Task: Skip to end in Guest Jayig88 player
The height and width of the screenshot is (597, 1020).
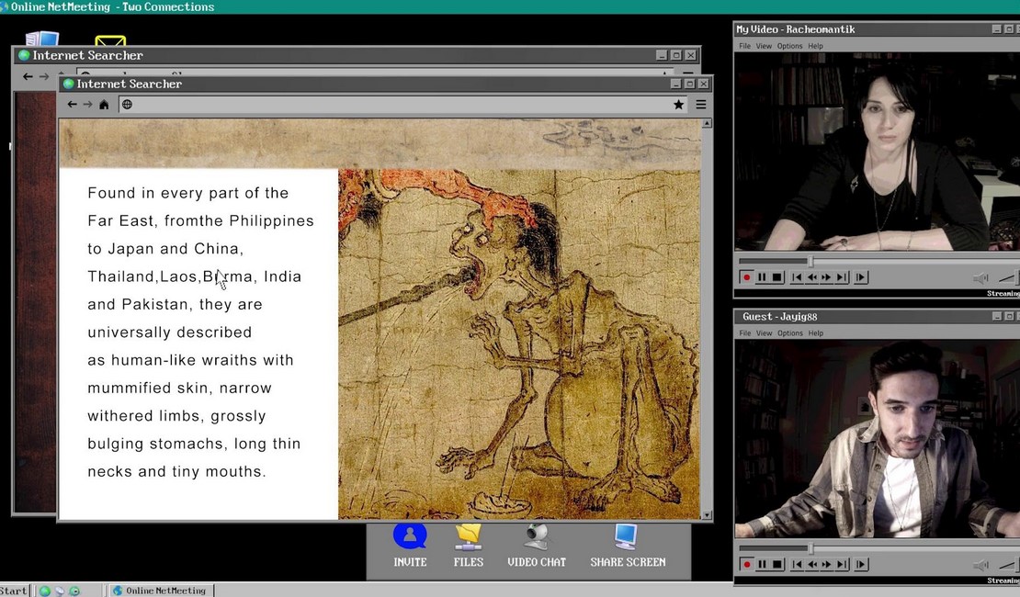Action: pyautogui.click(x=842, y=565)
